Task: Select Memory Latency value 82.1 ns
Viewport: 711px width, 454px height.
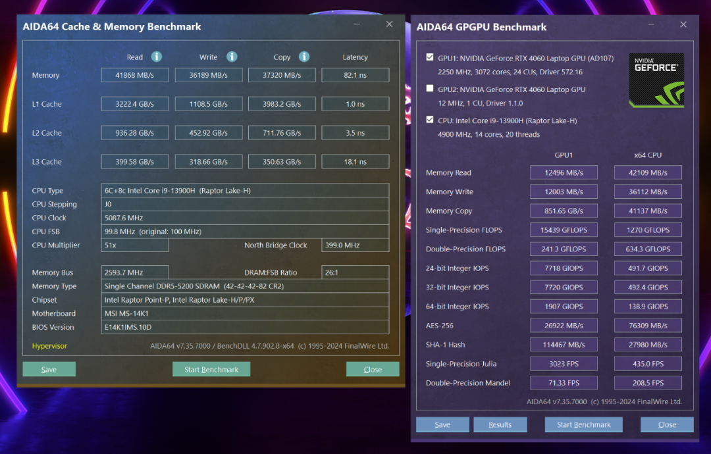Action: 355,75
